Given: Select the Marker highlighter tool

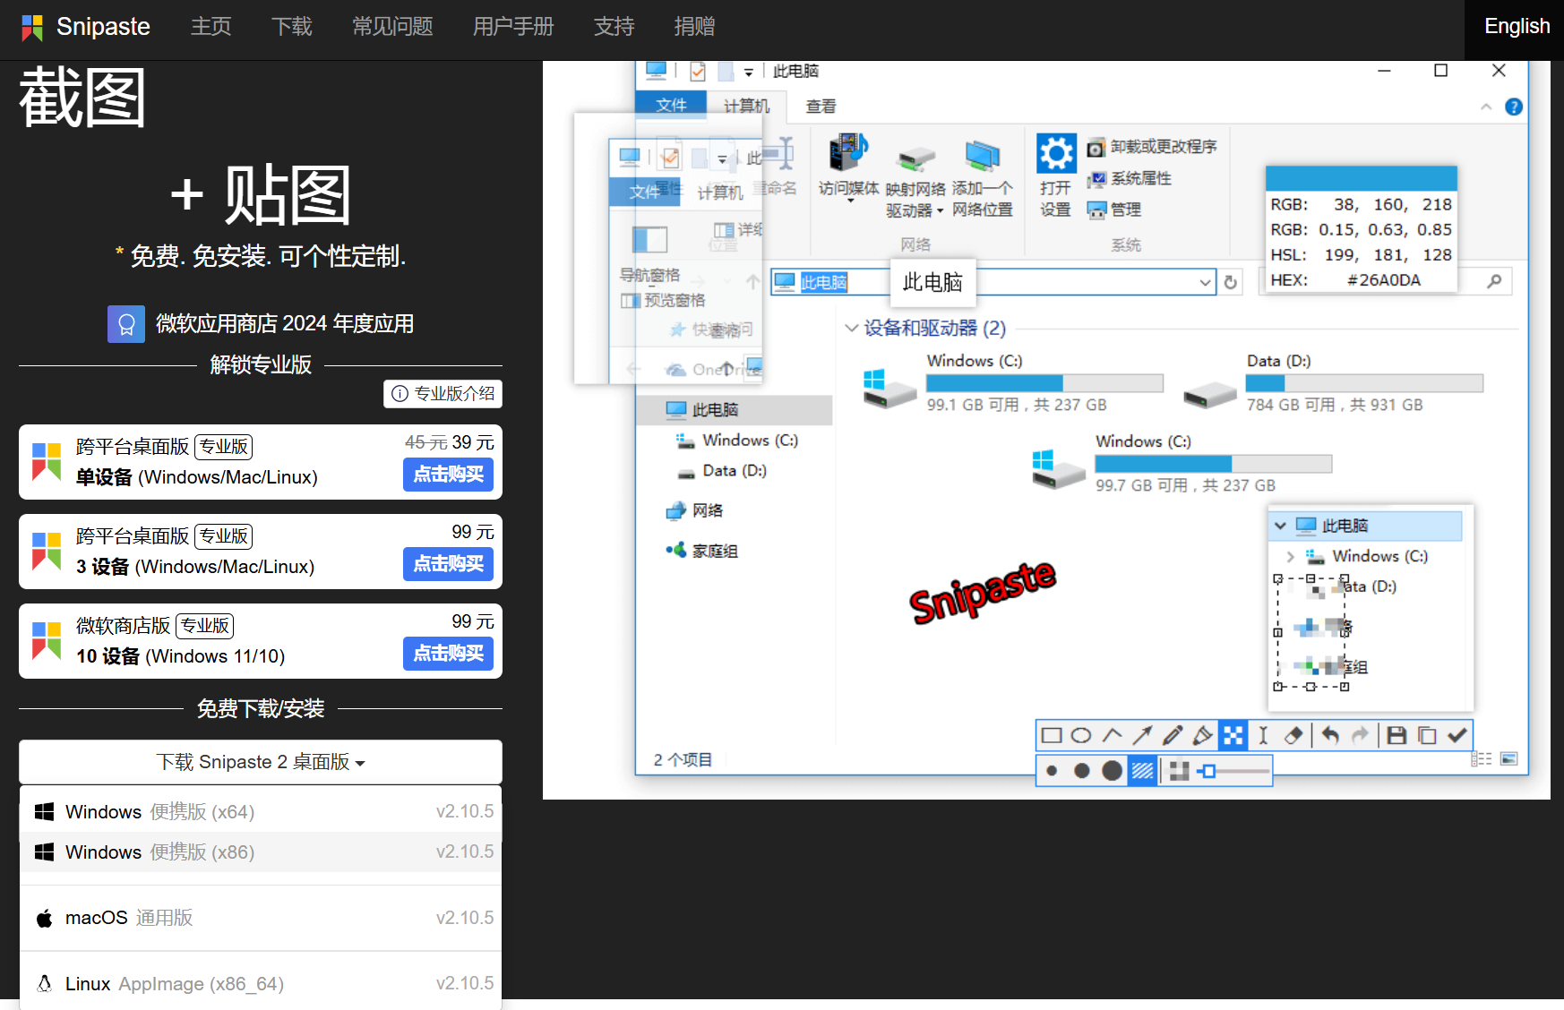Looking at the screenshot, I should (1203, 736).
